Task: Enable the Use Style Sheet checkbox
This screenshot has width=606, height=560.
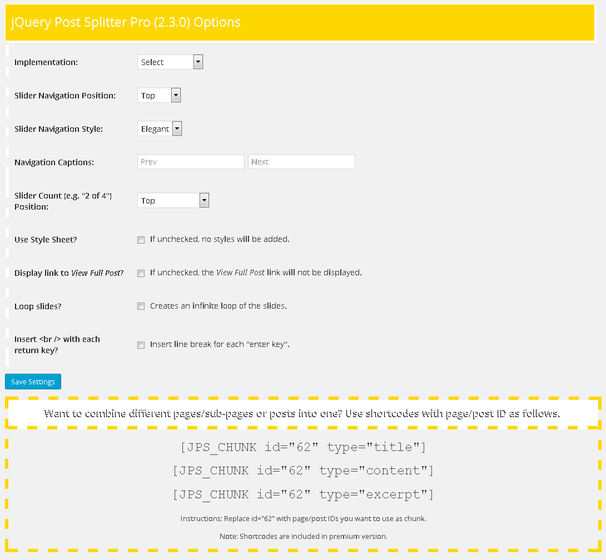Action: point(141,240)
